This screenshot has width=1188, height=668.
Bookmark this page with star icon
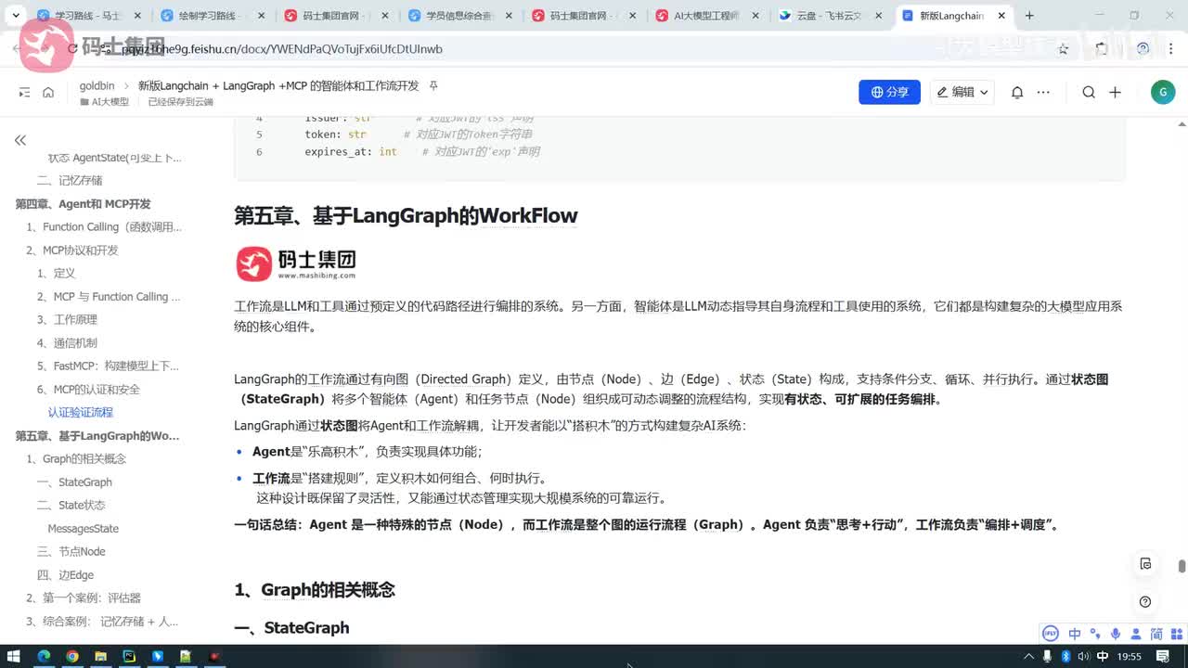(1064, 48)
